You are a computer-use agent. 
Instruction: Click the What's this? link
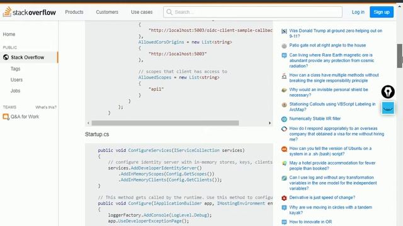tap(46, 107)
